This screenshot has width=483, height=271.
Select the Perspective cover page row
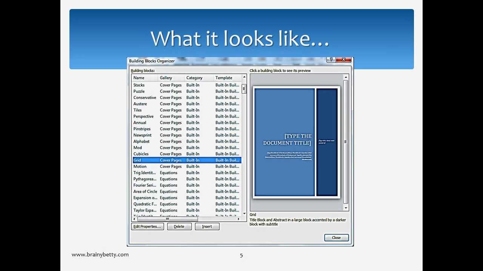[x=186, y=116]
